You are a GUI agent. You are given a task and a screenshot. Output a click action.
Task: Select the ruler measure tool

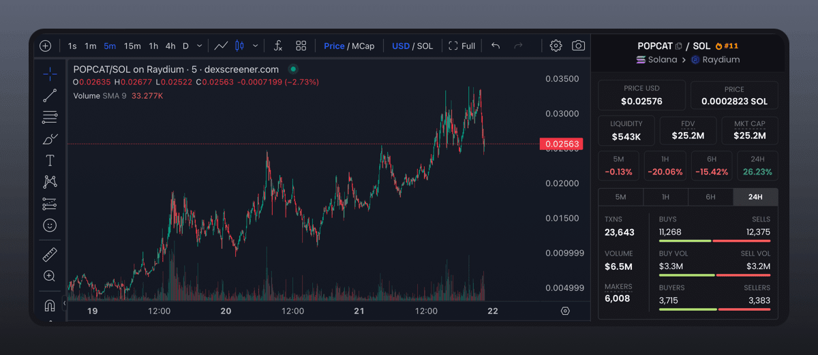(50, 255)
